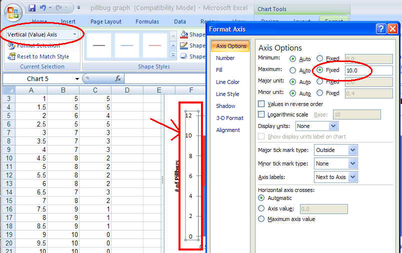Screen dimensions: 402x253
Task: Choose the blue line shape style
Action: click(127, 45)
